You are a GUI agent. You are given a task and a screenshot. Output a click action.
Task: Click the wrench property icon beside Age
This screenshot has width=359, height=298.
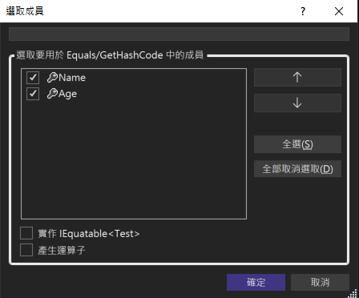pos(52,94)
